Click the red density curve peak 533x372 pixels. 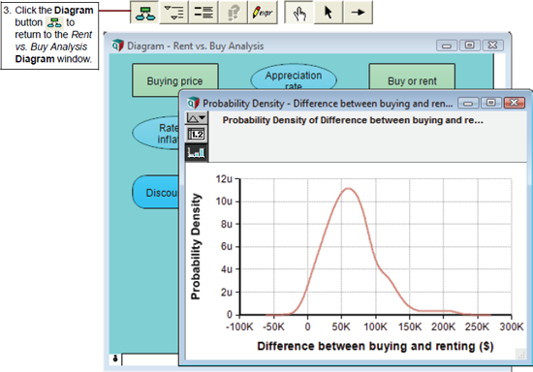tap(348, 188)
